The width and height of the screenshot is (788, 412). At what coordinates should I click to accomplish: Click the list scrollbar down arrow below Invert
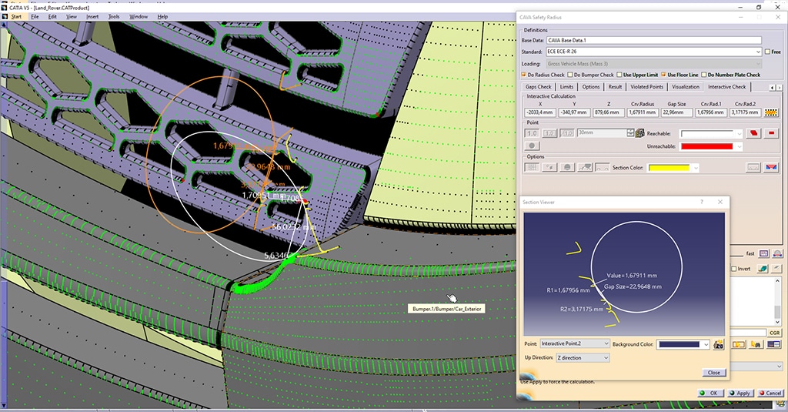click(779, 322)
